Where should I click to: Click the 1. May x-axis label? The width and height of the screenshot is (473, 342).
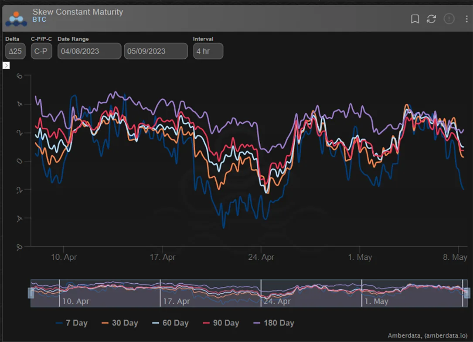360,257
